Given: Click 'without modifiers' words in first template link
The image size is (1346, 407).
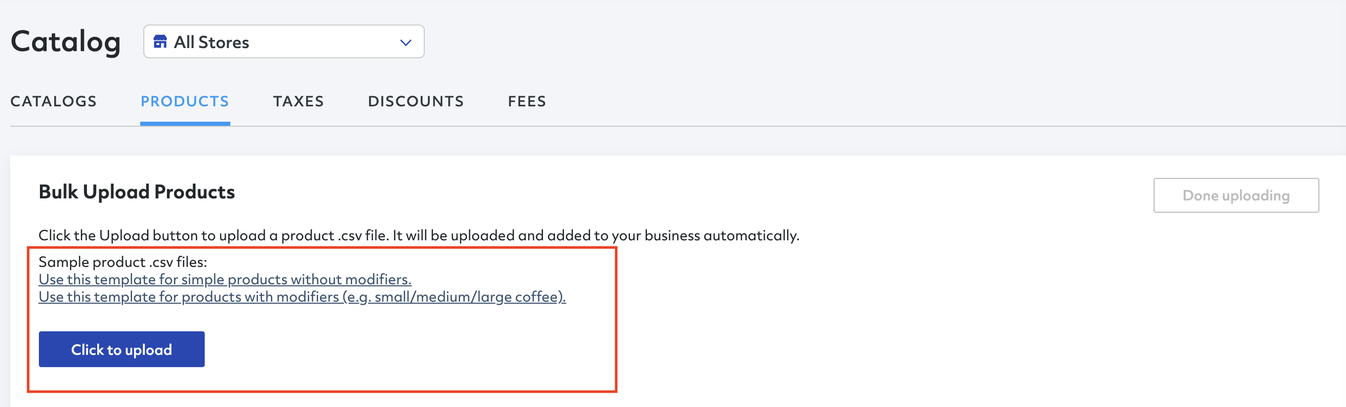Looking at the screenshot, I should (x=350, y=280).
